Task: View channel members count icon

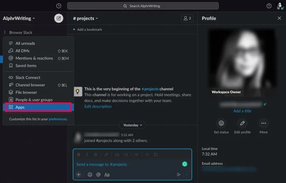Action: pyautogui.click(x=187, y=18)
